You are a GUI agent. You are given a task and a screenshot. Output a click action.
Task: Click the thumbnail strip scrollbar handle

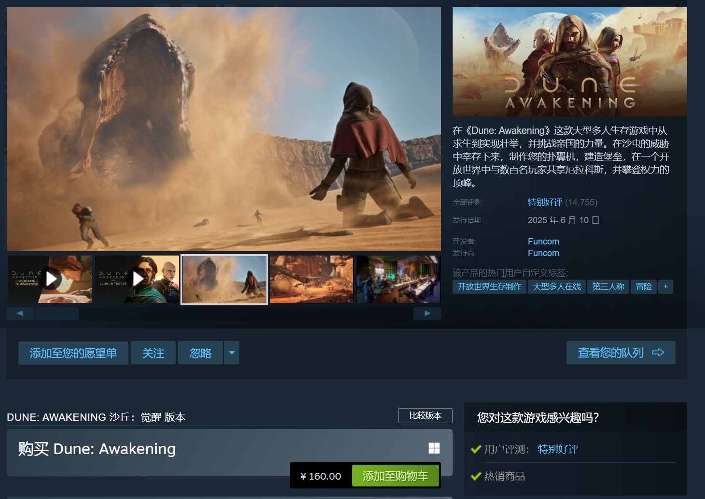(x=57, y=314)
